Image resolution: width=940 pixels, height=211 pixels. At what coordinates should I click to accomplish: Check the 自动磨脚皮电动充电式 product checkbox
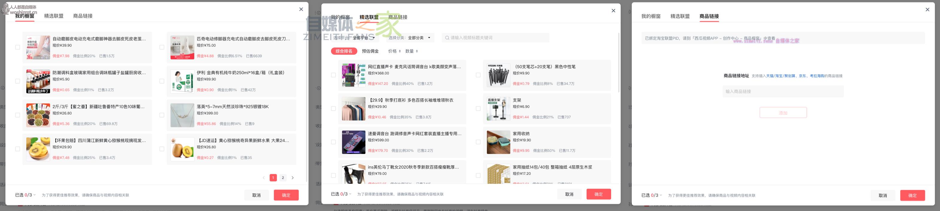(x=18, y=48)
